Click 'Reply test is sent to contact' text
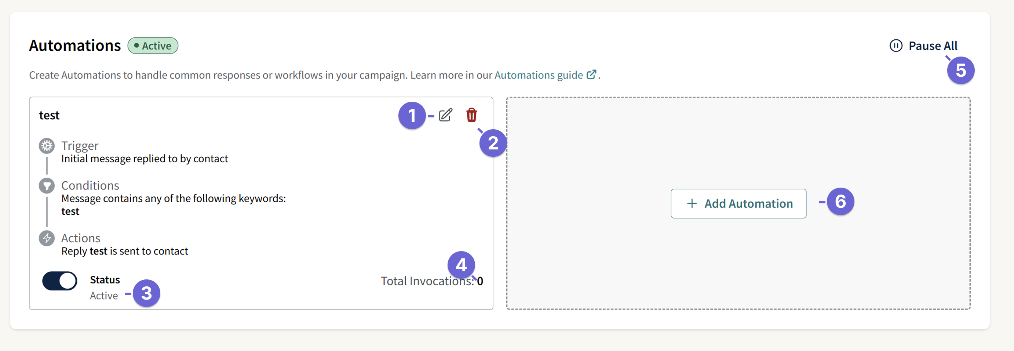Image resolution: width=1014 pixels, height=351 pixels. click(125, 252)
